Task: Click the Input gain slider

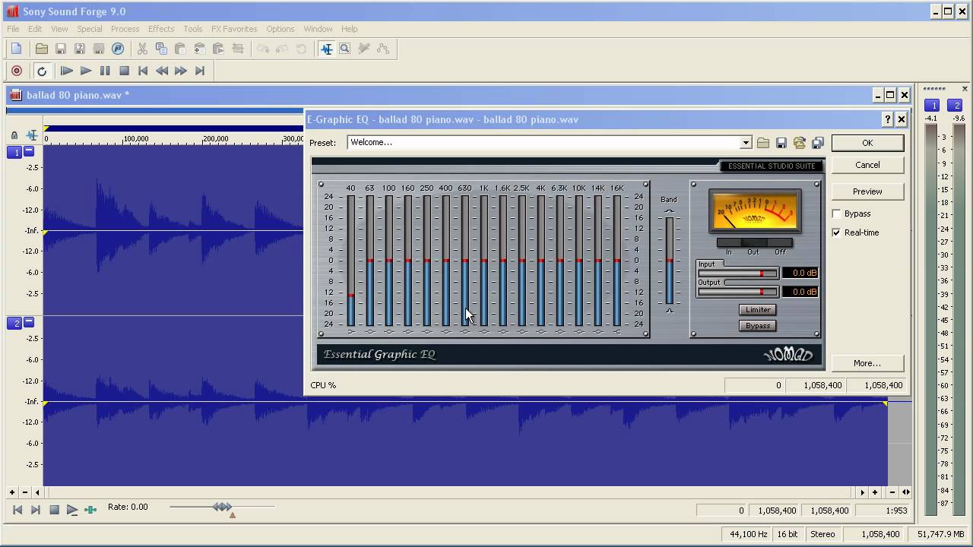Action: tap(737, 273)
